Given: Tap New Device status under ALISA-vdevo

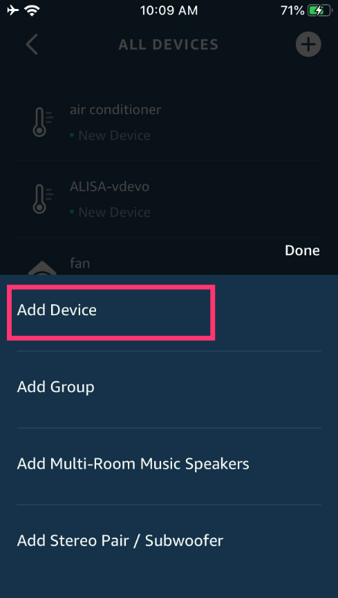Looking at the screenshot, I should [111, 212].
